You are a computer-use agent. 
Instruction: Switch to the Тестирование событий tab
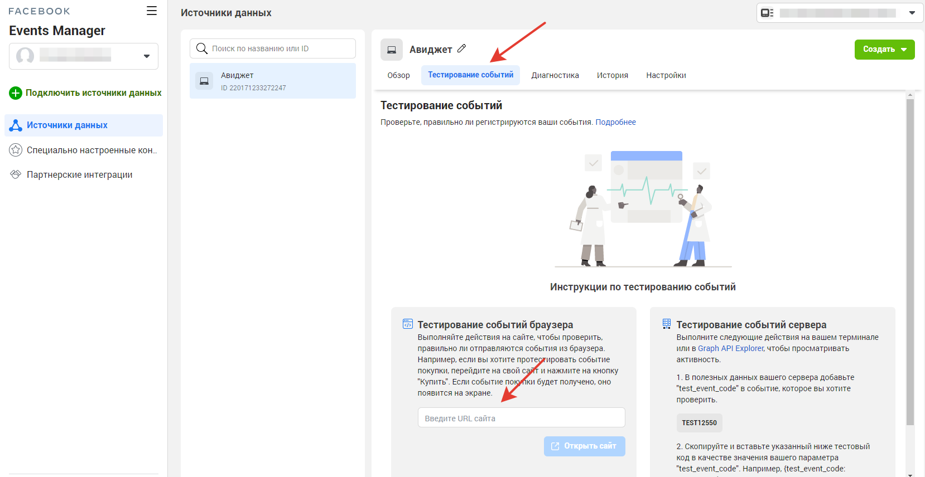pos(470,75)
